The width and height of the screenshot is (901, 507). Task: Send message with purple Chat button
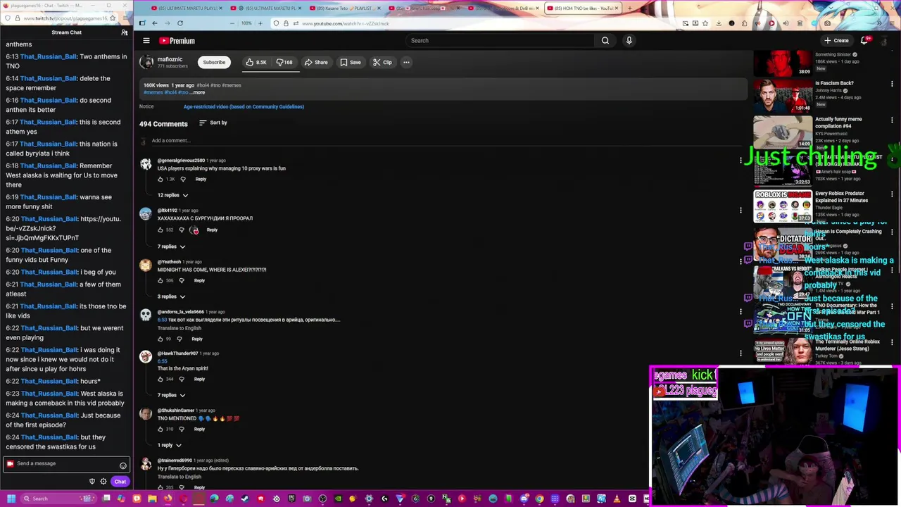pos(120,482)
